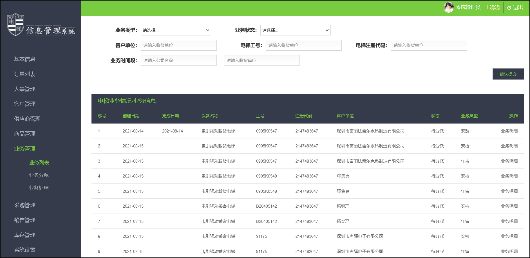Click the 业务类型 column header
Viewport: 530px width, 258px height.
[x=469, y=116]
